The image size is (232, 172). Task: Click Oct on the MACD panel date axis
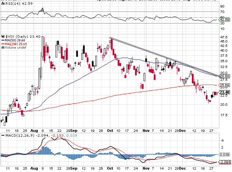point(110,169)
